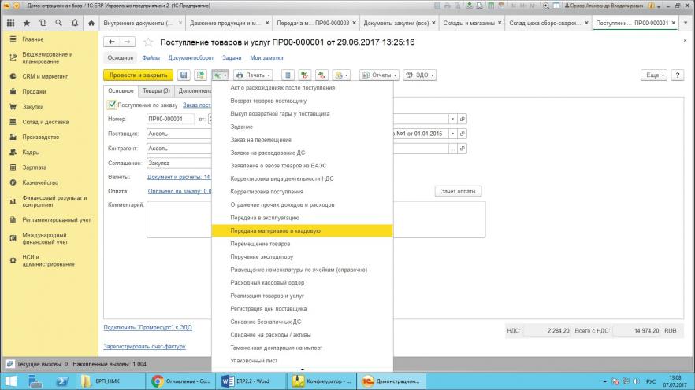Click the back navigation arrow
695x390 pixels.
(x=112, y=42)
